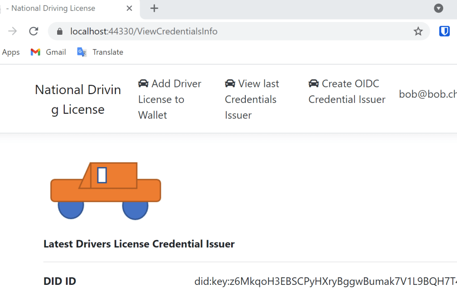Select Create OIDC Credential Issuer menu item

tap(347, 92)
